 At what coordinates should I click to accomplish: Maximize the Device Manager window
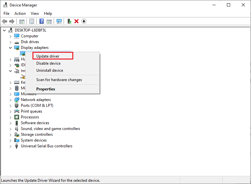tap(229, 5)
